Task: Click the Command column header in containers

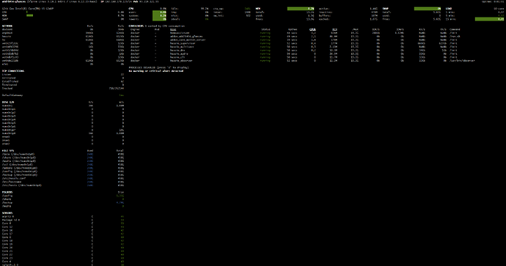Action: 455,29
